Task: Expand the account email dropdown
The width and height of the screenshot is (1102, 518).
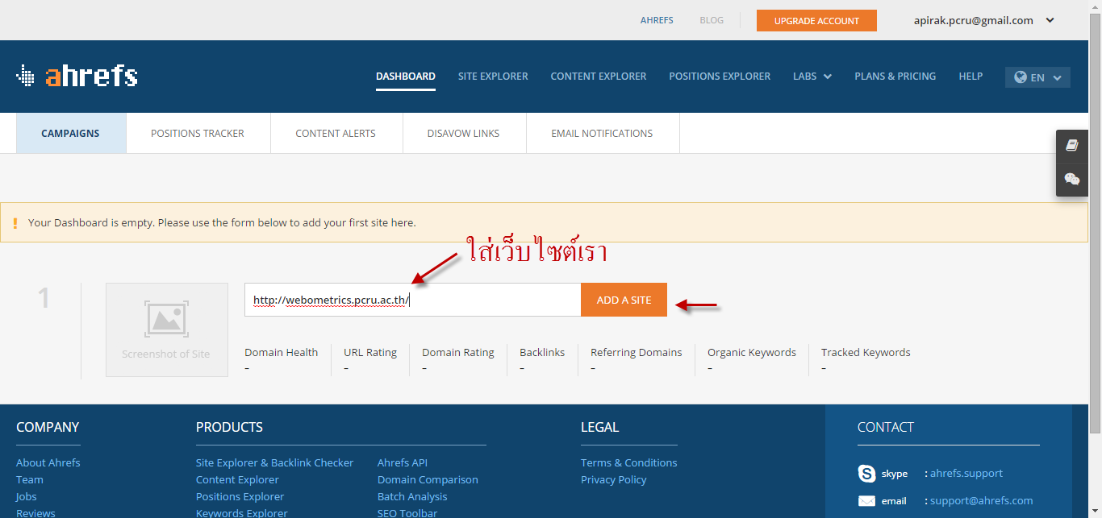Action: [x=1050, y=21]
